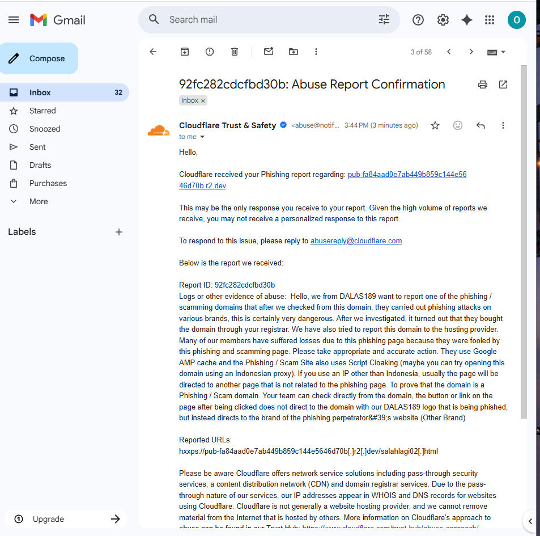Image resolution: width=540 pixels, height=536 pixels.
Task: Open the Purchases folder
Action: (65, 183)
